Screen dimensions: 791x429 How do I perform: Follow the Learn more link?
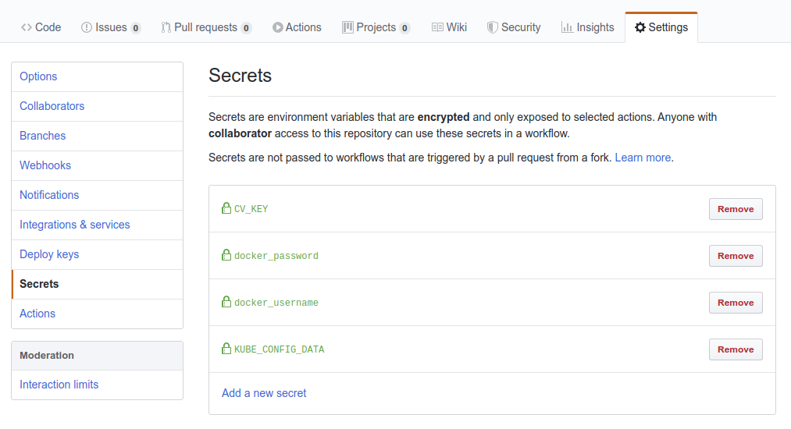coord(643,158)
